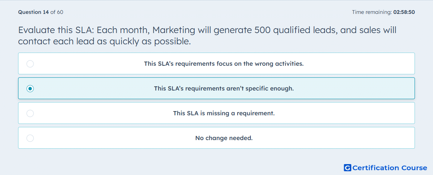This screenshot has height=175, width=433.
Task: Click the bold 'Question 14' label
Action: pyautogui.click(x=34, y=12)
